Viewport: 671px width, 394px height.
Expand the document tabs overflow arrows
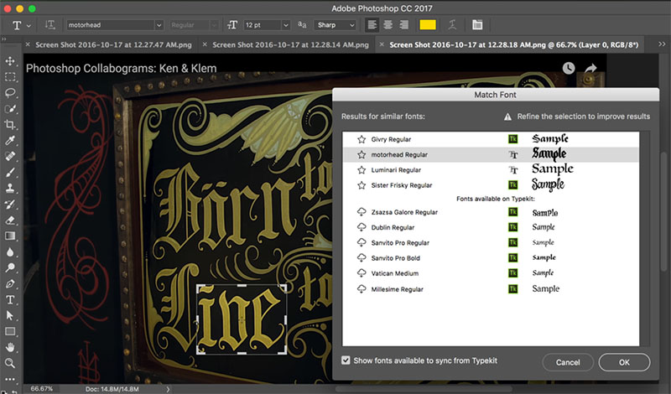(662, 44)
